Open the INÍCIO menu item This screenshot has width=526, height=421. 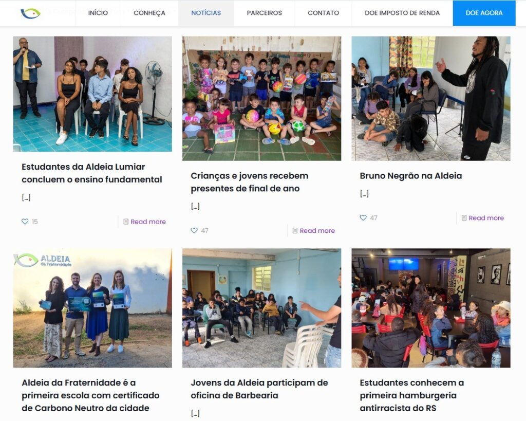point(98,13)
